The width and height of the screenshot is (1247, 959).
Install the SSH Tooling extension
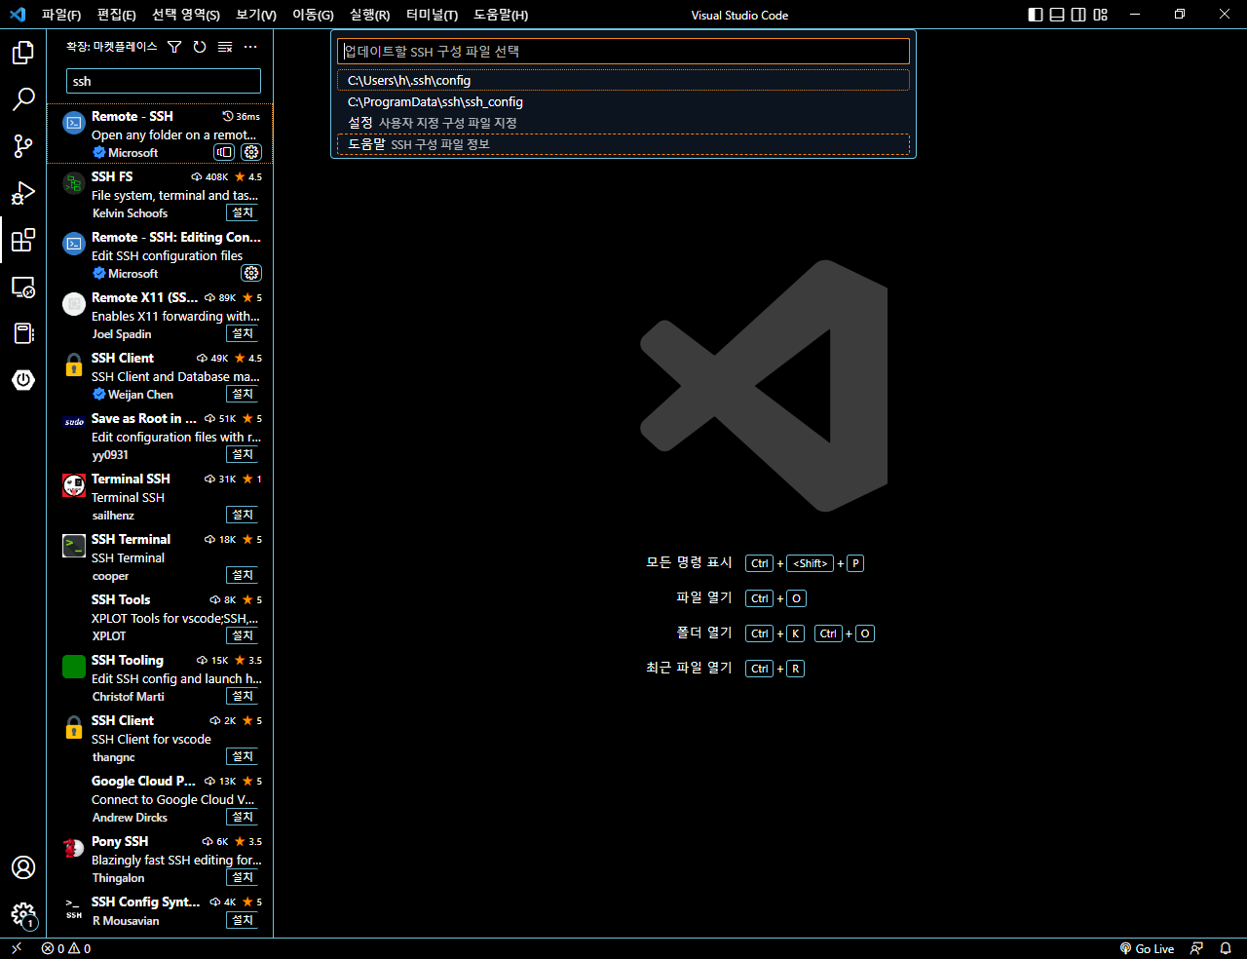[x=243, y=696]
